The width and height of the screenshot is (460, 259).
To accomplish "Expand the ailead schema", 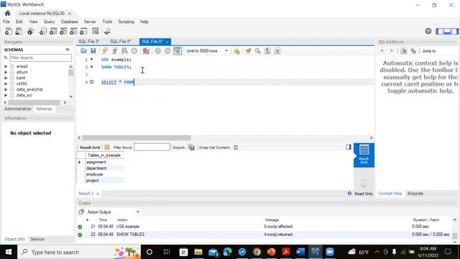I will point(6,66).
